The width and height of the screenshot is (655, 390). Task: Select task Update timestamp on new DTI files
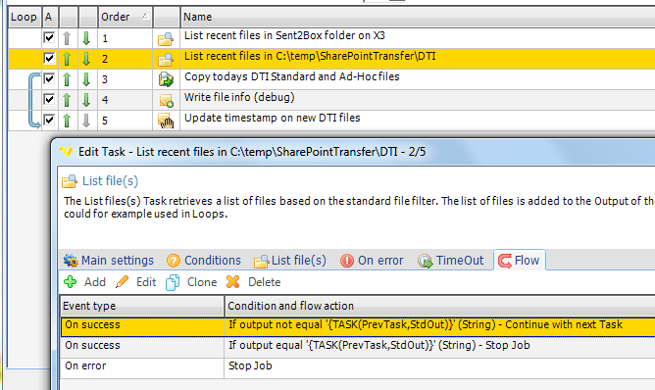point(272,119)
